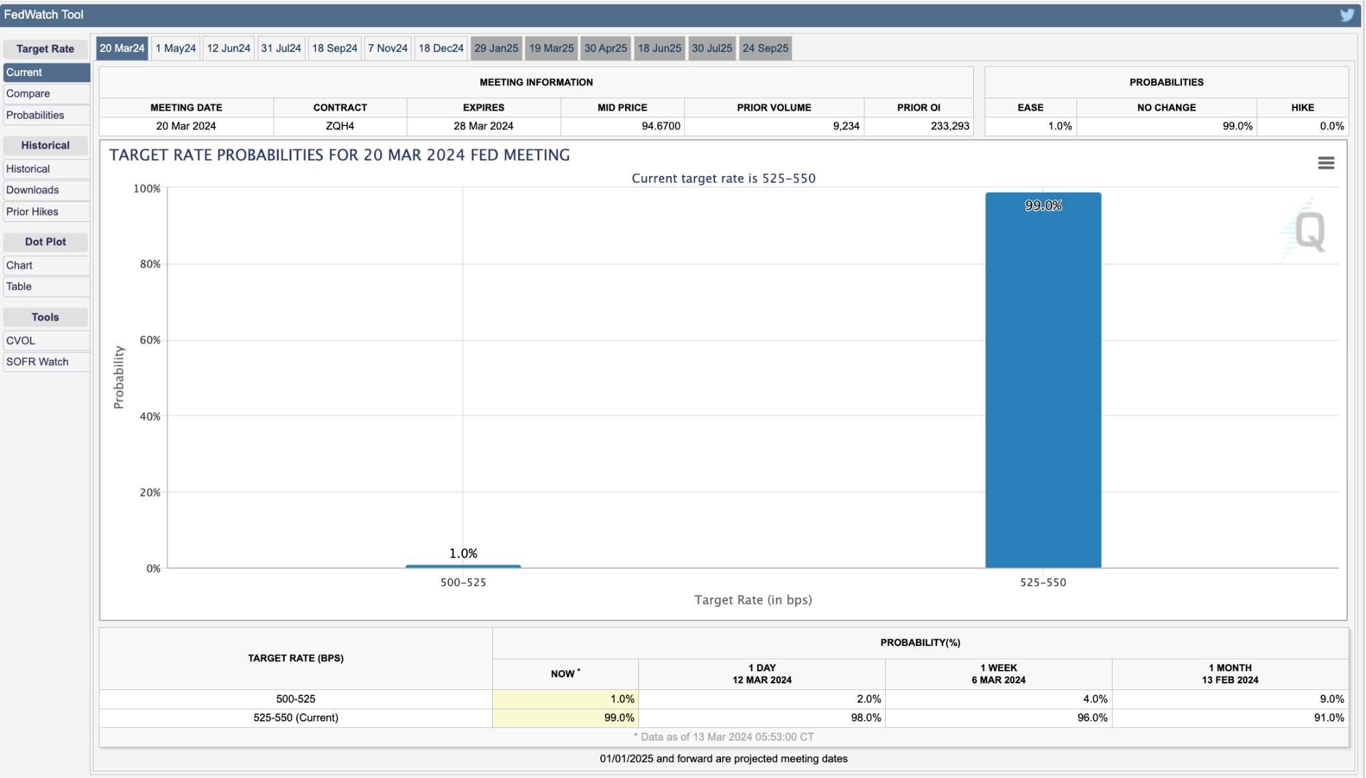Click the Data as of 13 Mar 2024 note
The image size is (1366, 778).
coord(724,737)
